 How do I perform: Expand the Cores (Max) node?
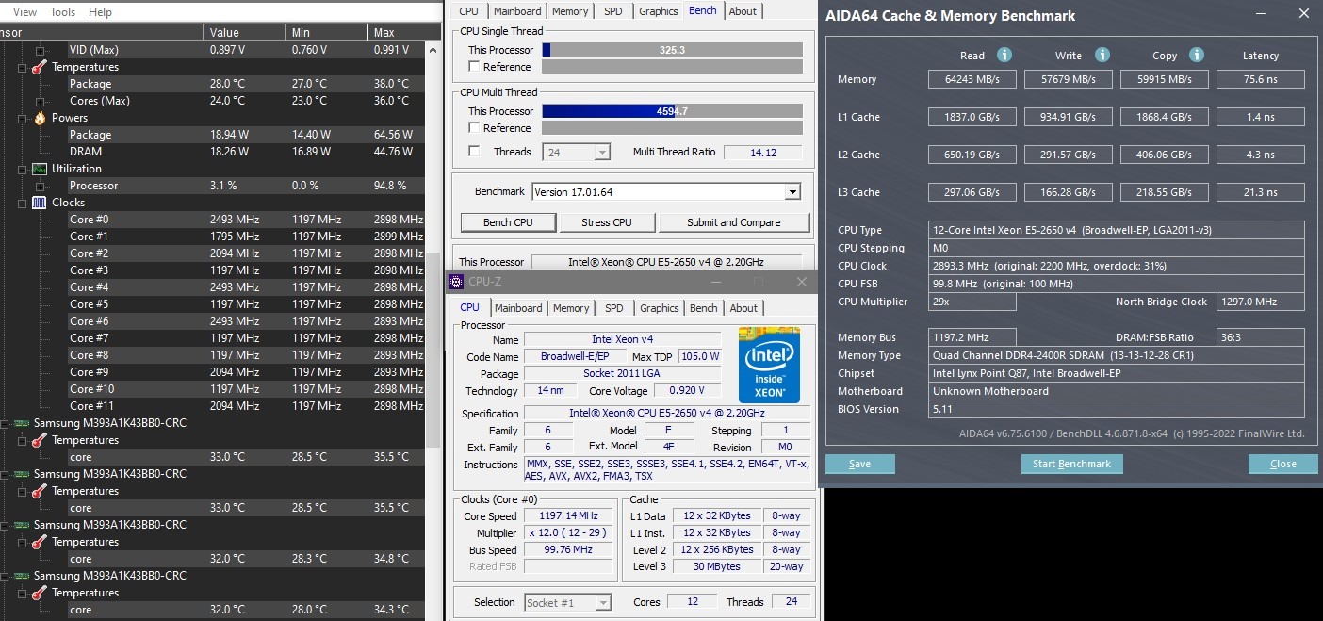(41, 101)
